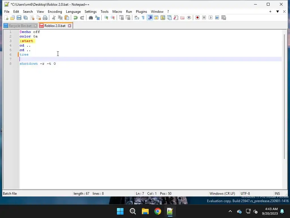Click 'UTF-8' encoding in status bar

tap(245, 194)
